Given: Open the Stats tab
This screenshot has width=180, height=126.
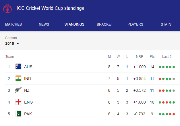Looking at the screenshot, I should 166,24.
